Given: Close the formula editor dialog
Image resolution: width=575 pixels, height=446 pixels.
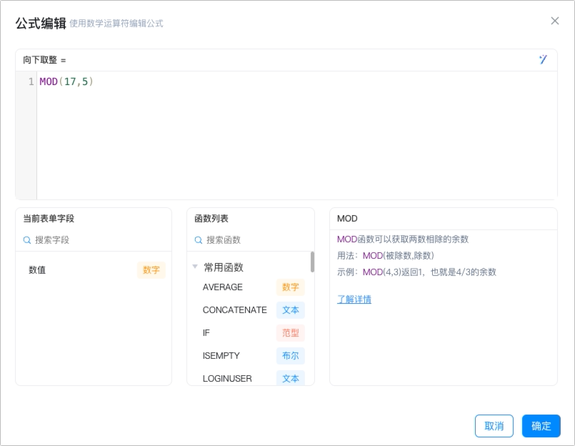Looking at the screenshot, I should click(555, 21).
